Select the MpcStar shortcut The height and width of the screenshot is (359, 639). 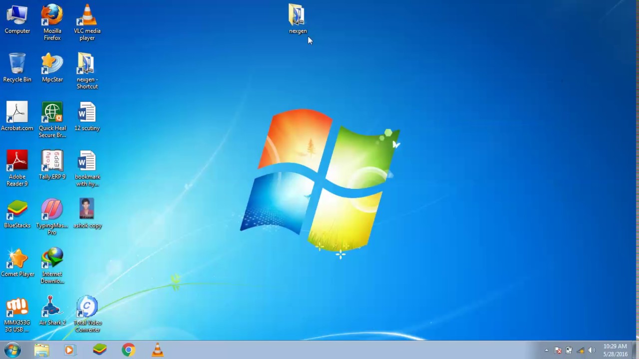pos(52,68)
